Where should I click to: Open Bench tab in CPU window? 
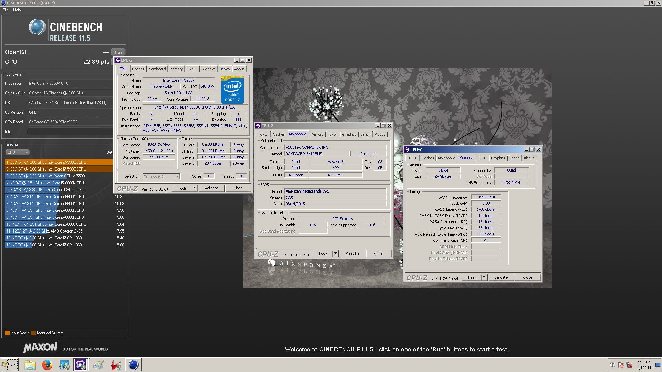(225, 69)
